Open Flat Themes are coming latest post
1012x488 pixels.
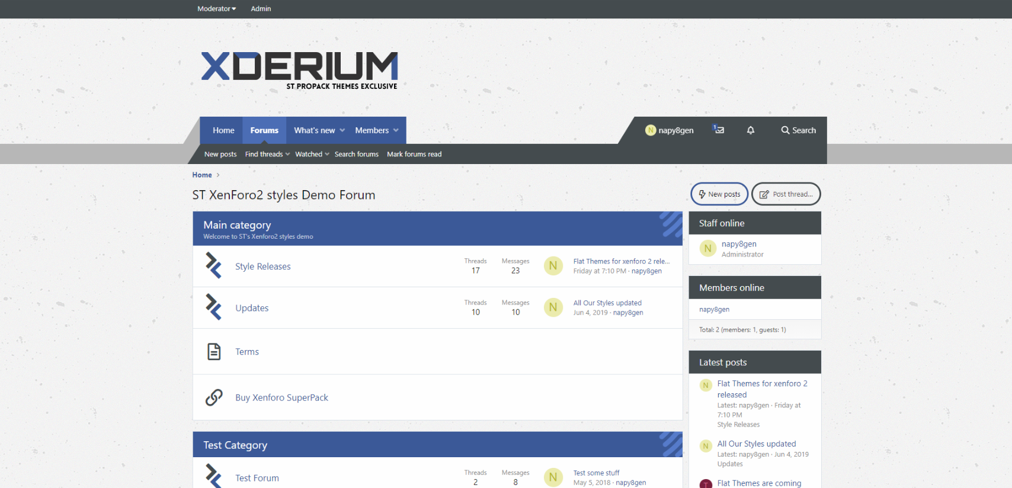click(x=759, y=483)
